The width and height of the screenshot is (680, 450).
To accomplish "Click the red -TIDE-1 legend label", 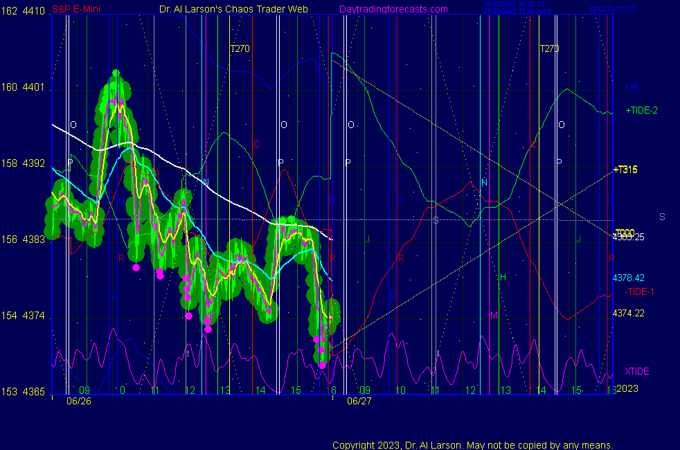I will pyautogui.click(x=639, y=291).
